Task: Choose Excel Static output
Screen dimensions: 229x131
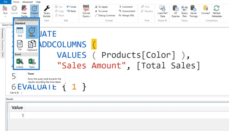Action: tap(32, 63)
